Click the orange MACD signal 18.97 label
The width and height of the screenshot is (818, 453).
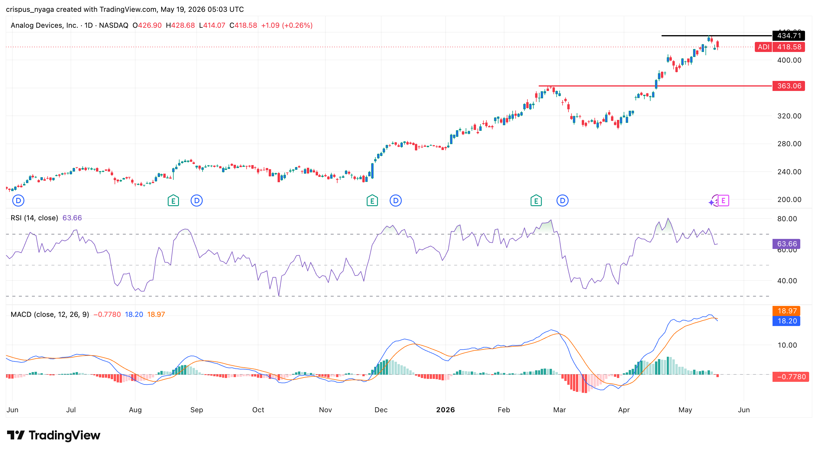[786, 311]
